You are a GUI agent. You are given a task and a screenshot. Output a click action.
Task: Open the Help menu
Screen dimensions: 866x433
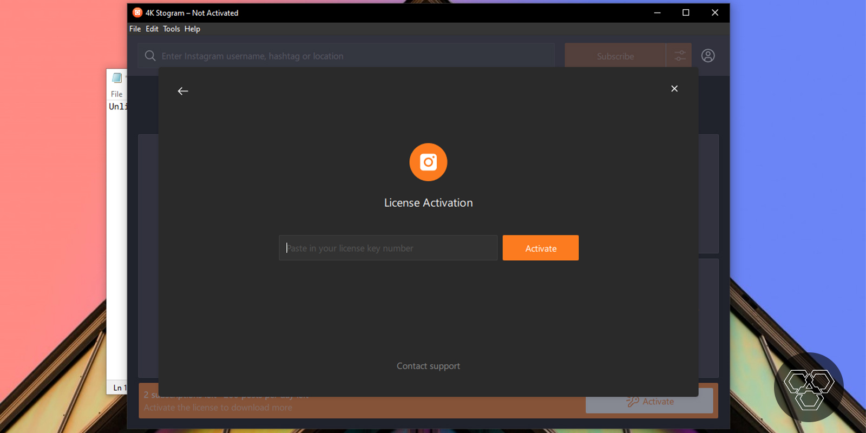pyautogui.click(x=192, y=29)
